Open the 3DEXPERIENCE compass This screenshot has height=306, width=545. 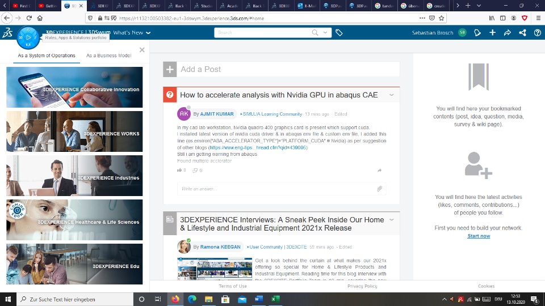(28, 37)
